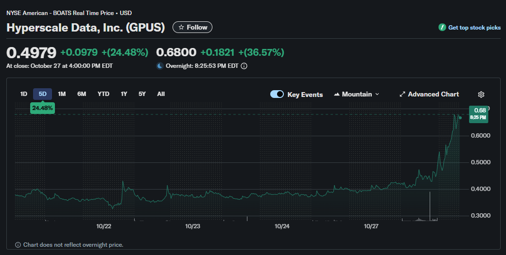Viewport: 506px width, 255px height.
Task: Click the overnight price 0.6800
Action: click(176, 52)
